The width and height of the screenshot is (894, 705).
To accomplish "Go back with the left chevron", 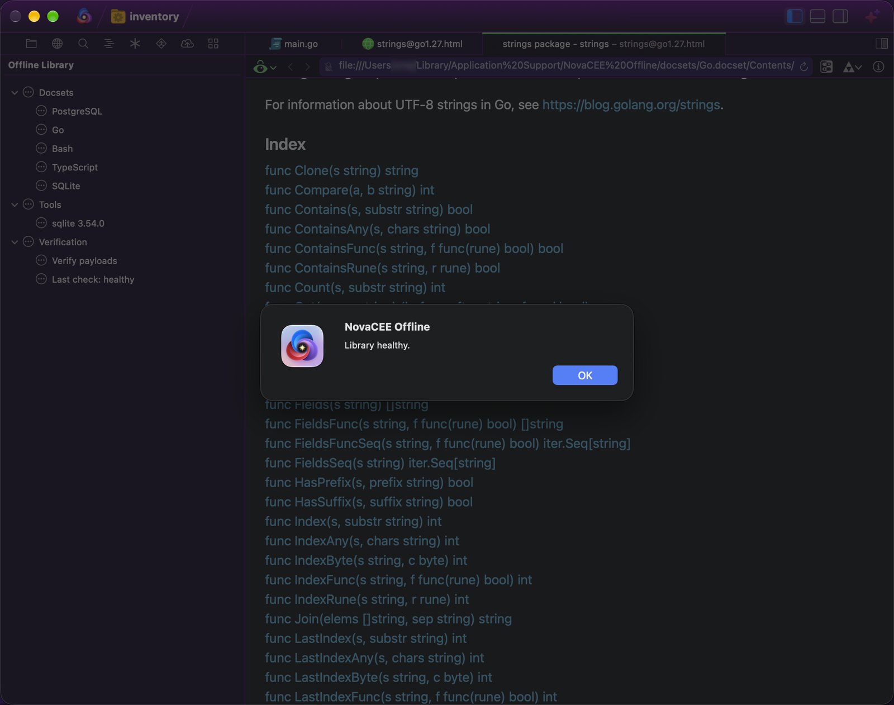I will coord(291,67).
